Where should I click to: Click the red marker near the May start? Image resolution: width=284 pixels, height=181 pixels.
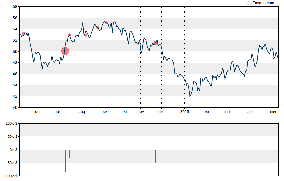click(x=24, y=33)
